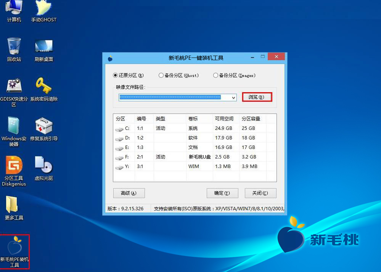Viewport: 381px width, 272px height.
Task: Select the 系统 volume label cell
Action: point(193,128)
